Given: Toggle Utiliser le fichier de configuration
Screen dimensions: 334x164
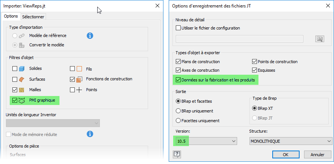Looking at the screenshot, I should pyautogui.click(x=178, y=28).
